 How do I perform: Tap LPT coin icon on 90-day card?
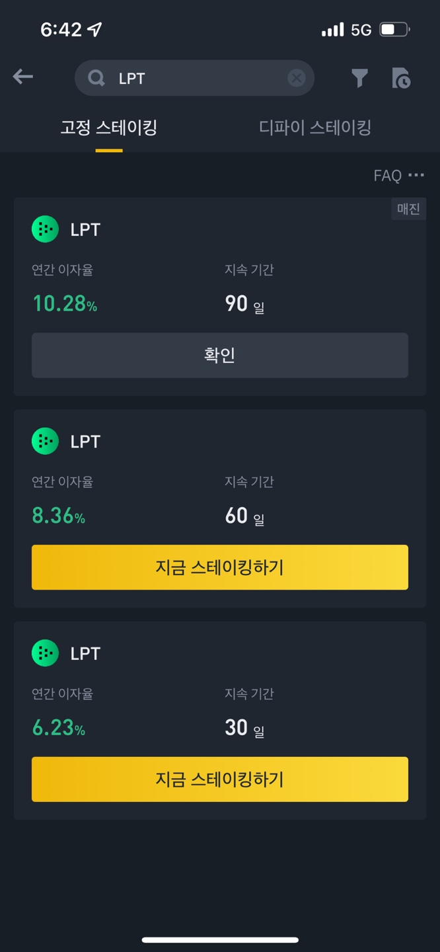45,229
